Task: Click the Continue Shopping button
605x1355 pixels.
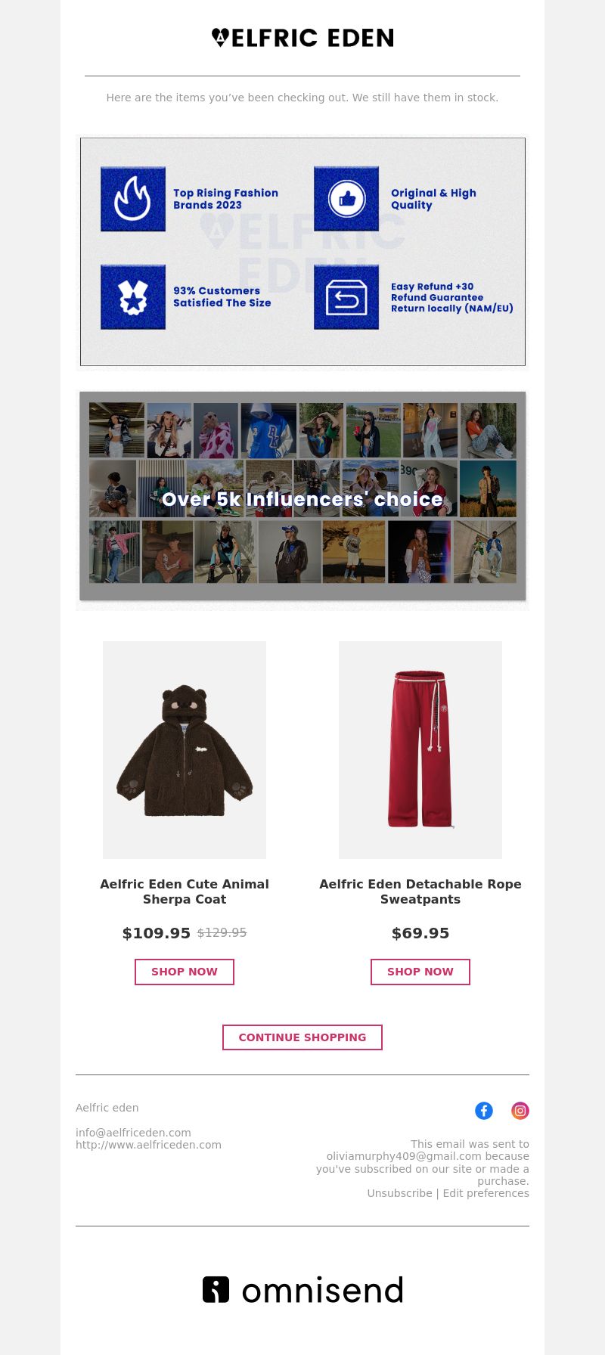Action: pos(302,1037)
